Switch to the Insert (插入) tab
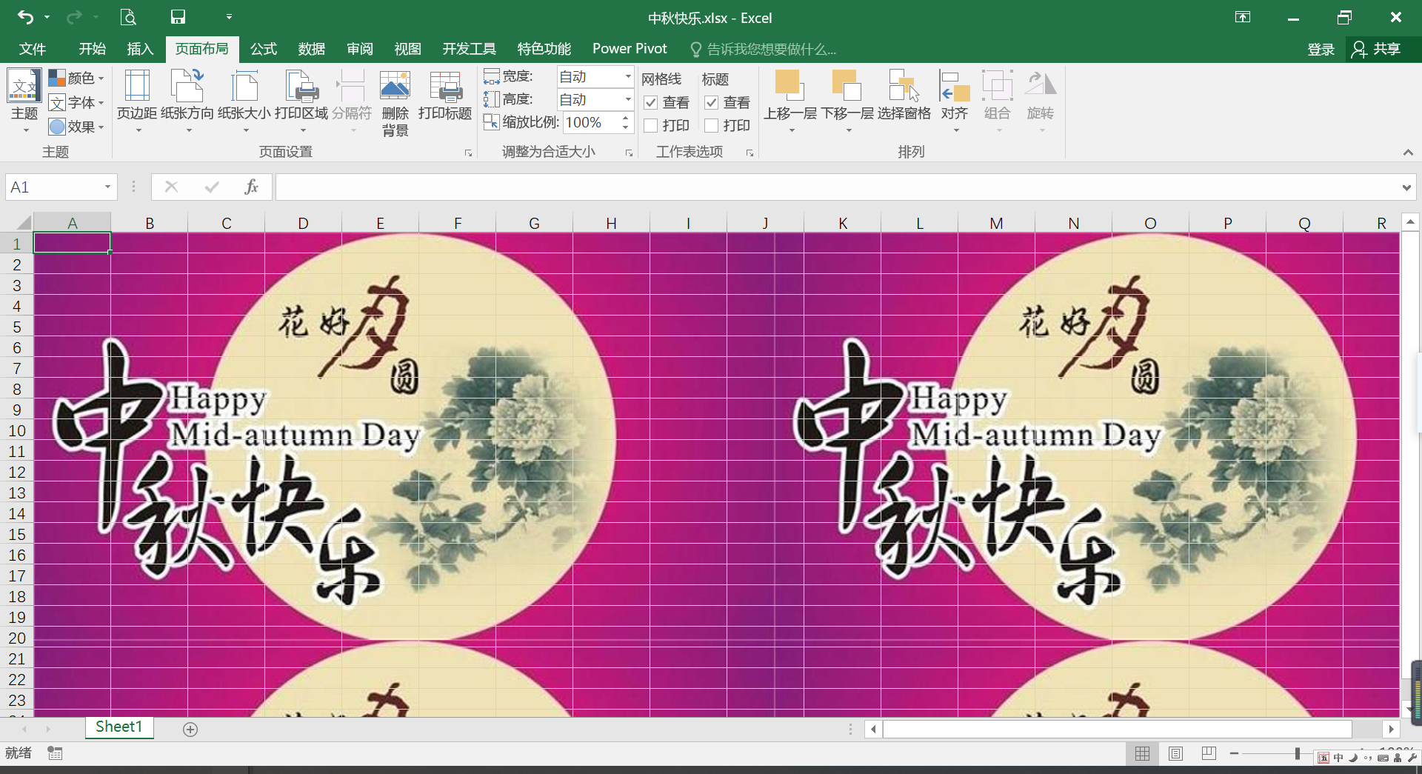Viewport: 1422px width, 774px height. [140, 49]
